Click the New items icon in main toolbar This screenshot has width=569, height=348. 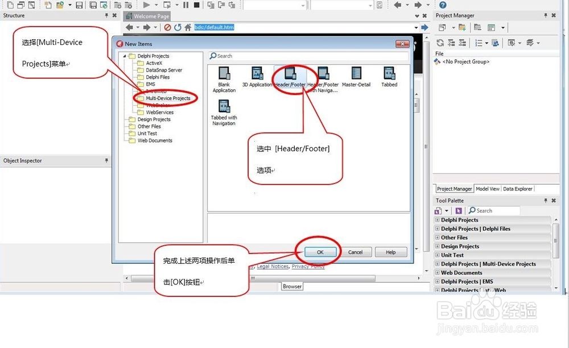48,5
